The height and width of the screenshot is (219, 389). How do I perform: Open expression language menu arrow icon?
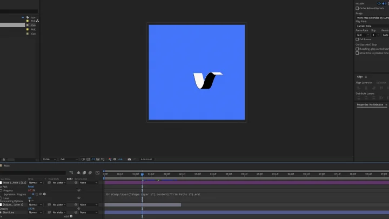click(44, 194)
